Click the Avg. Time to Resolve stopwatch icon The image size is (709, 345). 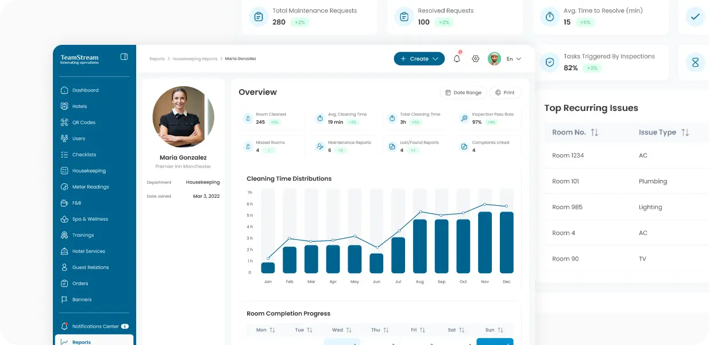tap(550, 17)
